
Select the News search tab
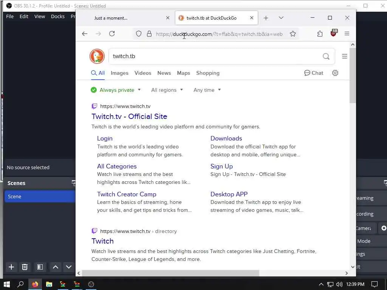coord(164,73)
